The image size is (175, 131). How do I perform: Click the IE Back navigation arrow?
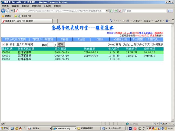[x=3, y=11]
